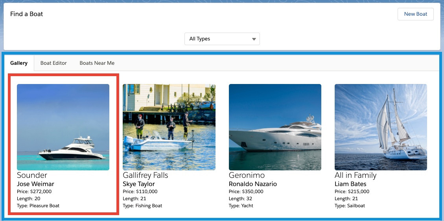The image size is (444, 221).
Task: Click Price: $272,000 text
Action: pos(34,192)
